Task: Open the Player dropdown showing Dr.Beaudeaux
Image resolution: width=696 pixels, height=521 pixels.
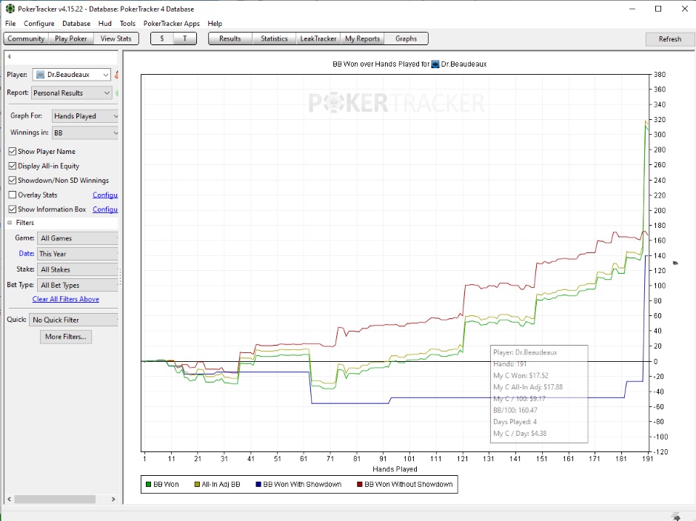Action: [x=72, y=75]
